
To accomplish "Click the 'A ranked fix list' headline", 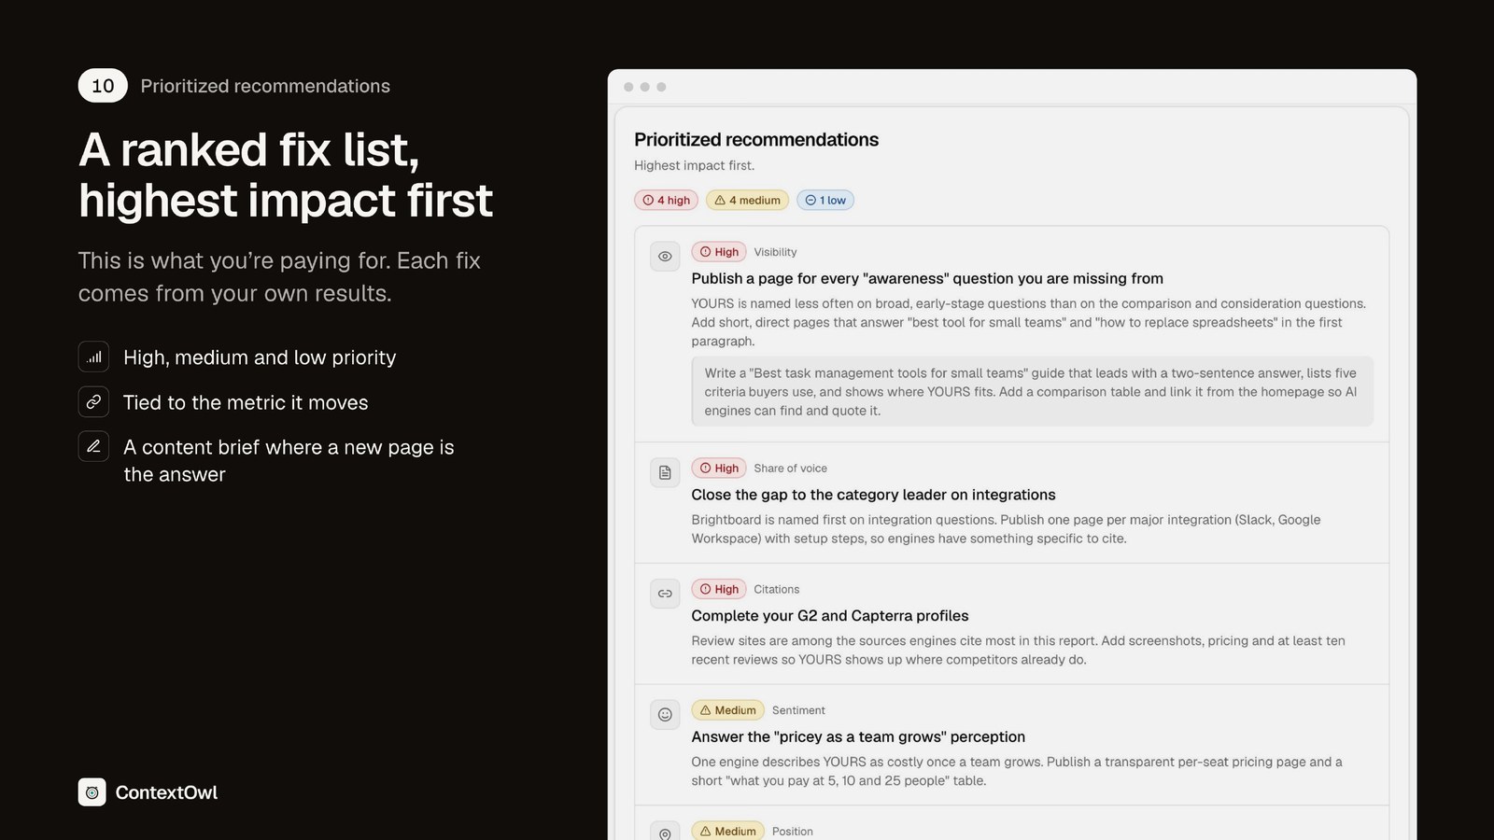I will point(286,175).
